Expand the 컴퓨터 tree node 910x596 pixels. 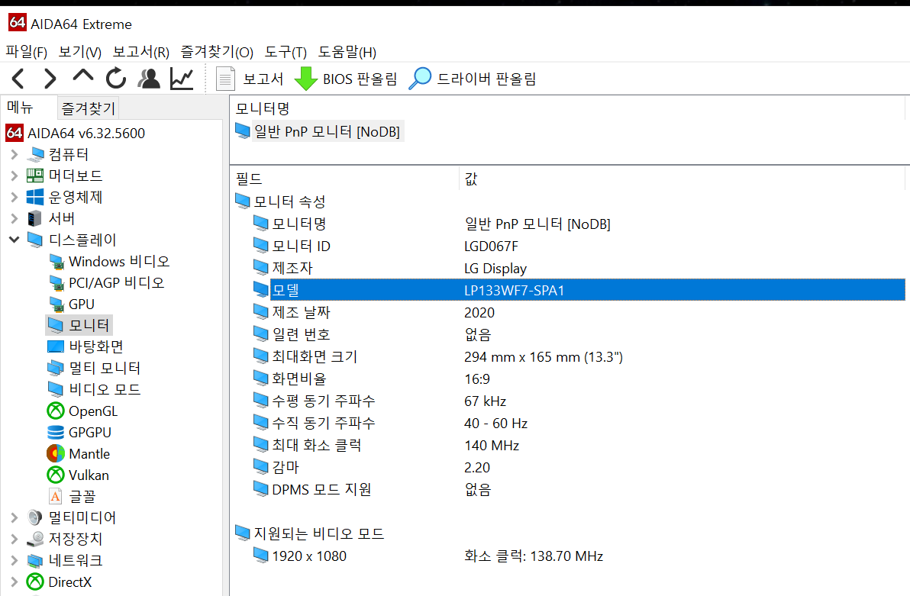(15, 154)
